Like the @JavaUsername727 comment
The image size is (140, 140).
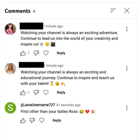point(23,120)
